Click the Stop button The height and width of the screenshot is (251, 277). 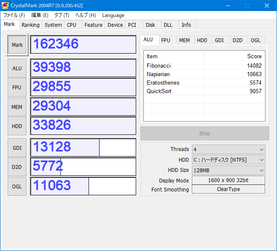coord(205,134)
